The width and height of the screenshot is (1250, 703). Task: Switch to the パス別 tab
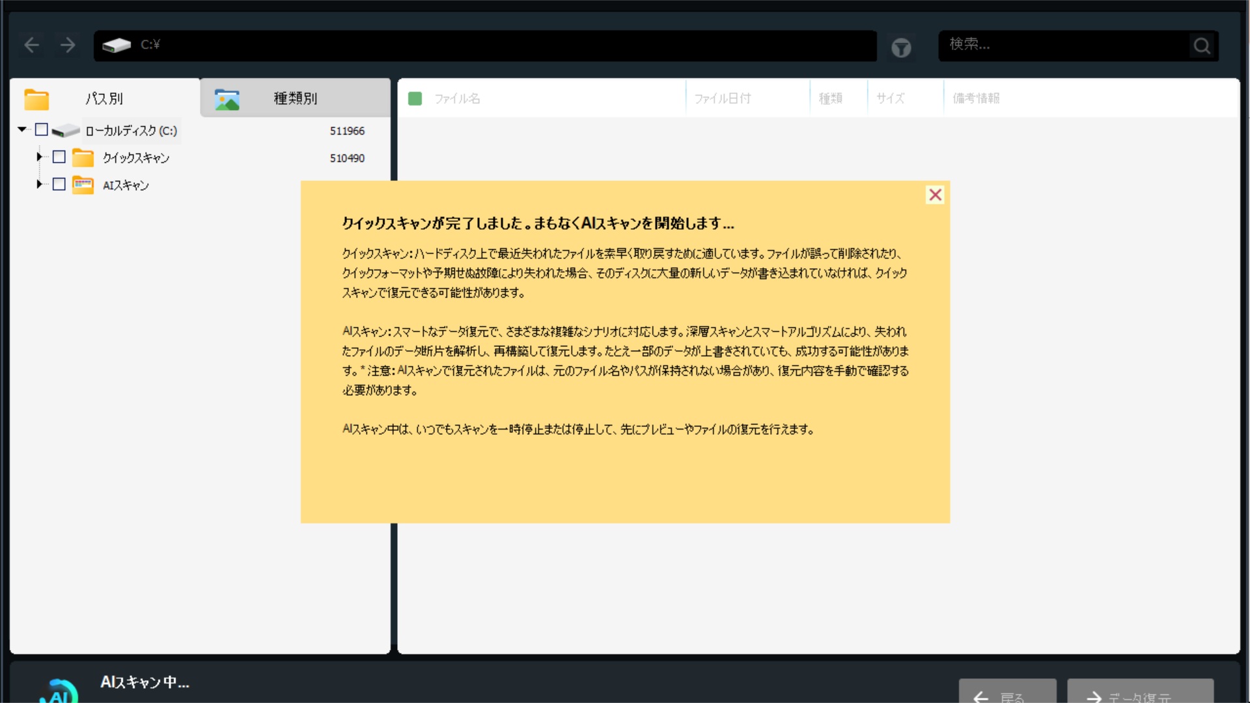(x=104, y=98)
